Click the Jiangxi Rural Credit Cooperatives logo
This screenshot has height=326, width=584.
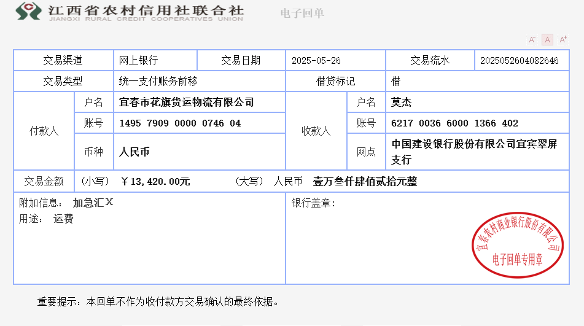pyautogui.click(x=28, y=11)
